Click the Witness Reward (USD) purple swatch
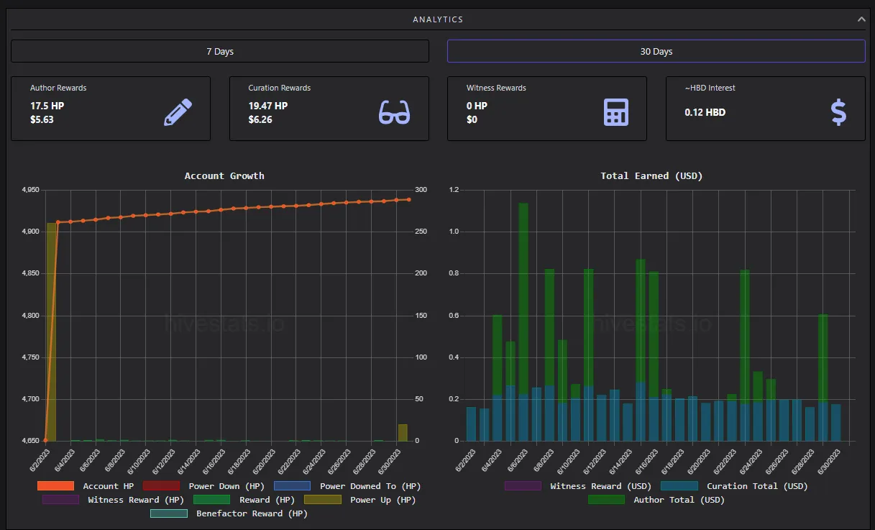 point(523,486)
